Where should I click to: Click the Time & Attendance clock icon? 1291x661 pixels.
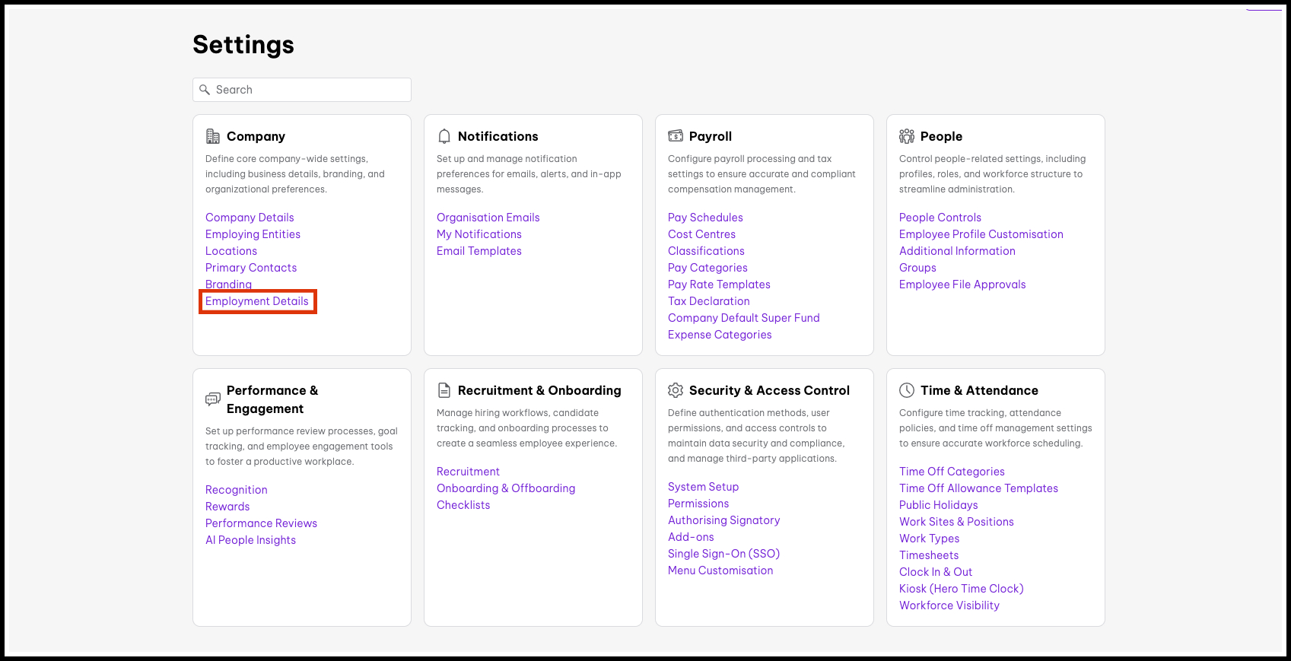[907, 390]
